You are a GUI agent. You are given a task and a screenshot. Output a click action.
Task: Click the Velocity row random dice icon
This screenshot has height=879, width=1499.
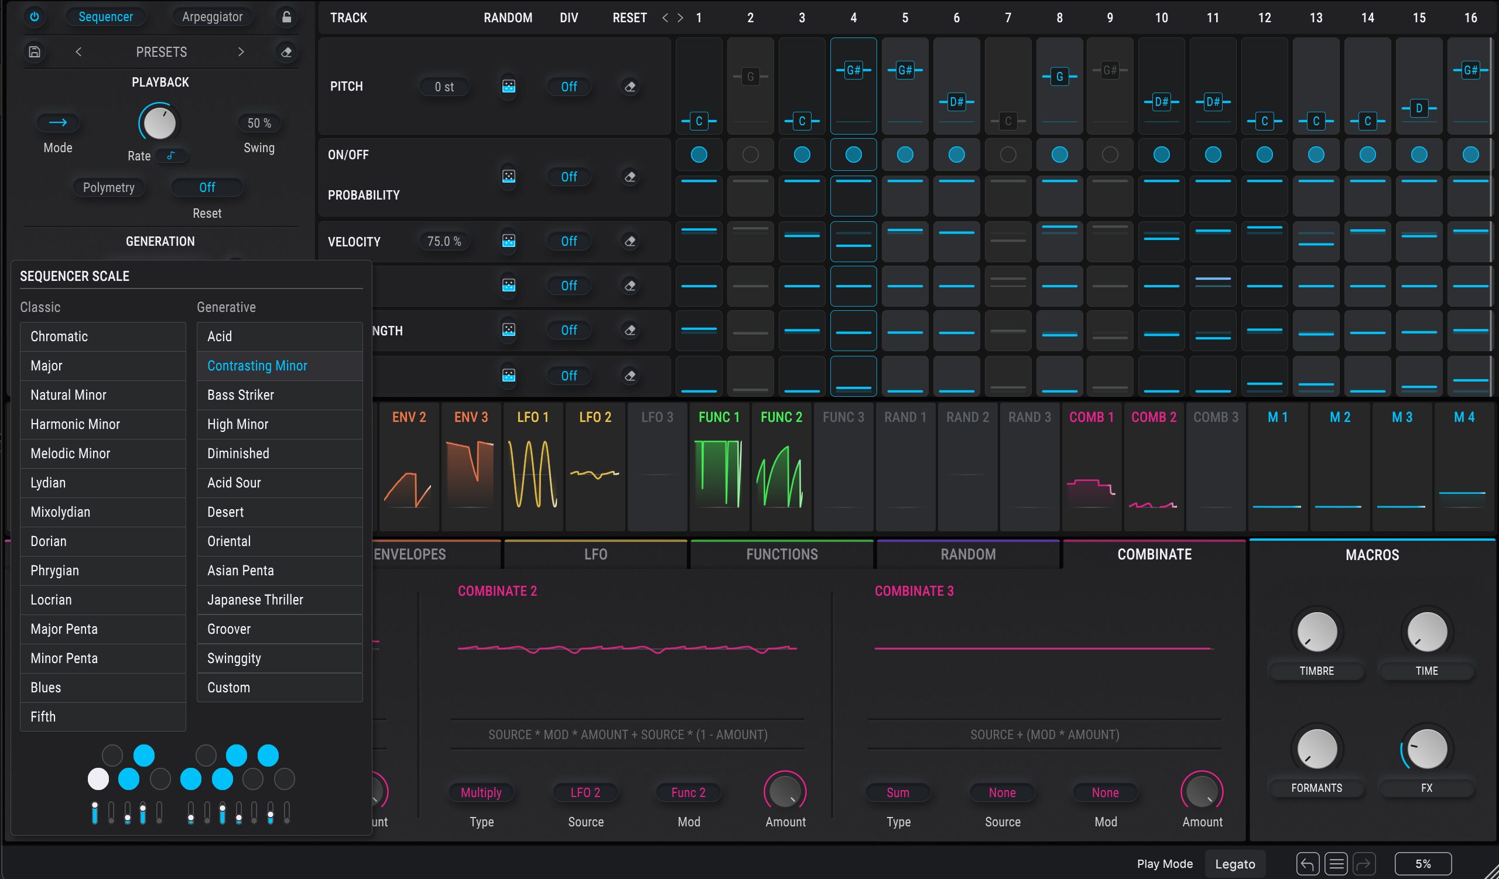[509, 241]
